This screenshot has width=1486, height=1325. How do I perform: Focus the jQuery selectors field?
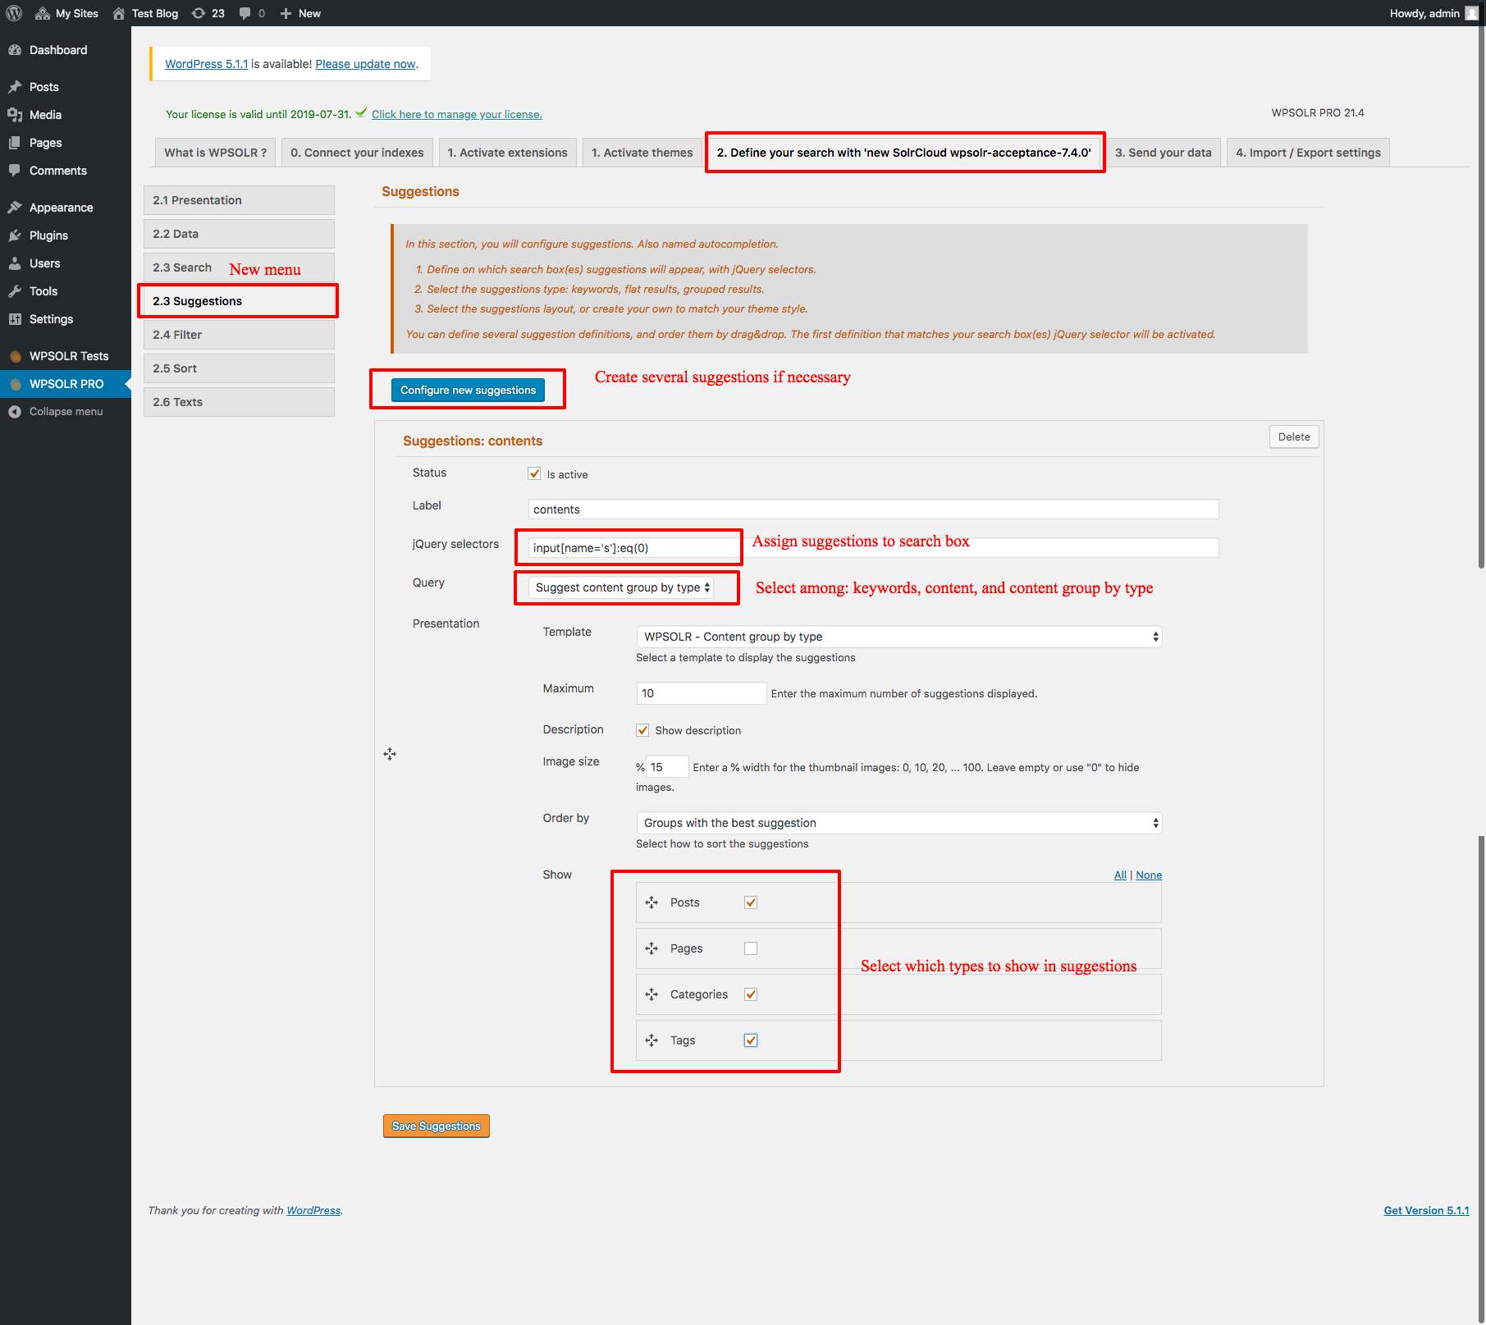coord(874,548)
